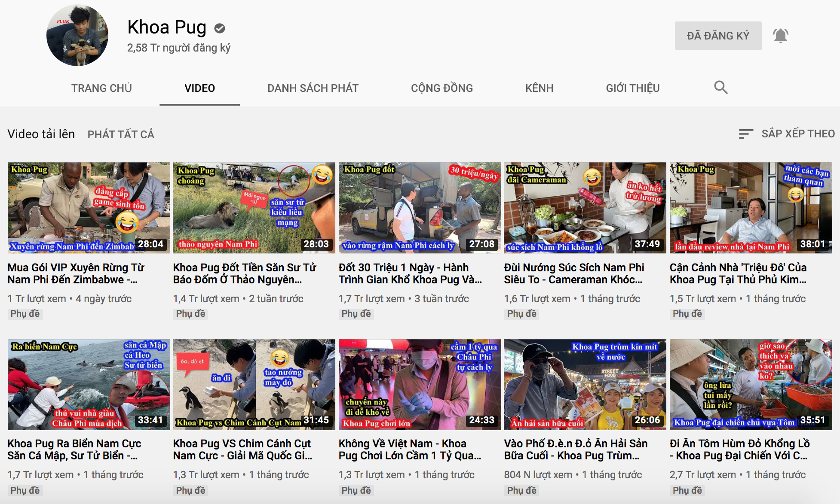Click the sort lines icon

[746, 134]
